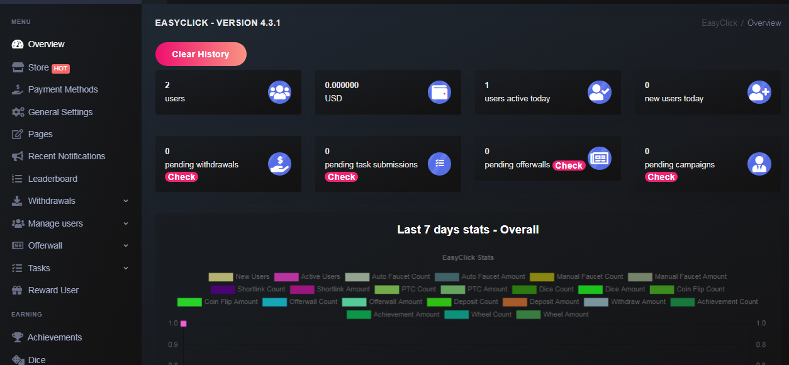789x365 pixels.
Task: Toggle the Shortlink Count legend swatch
Action: pyautogui.click(x=223, y=289)
